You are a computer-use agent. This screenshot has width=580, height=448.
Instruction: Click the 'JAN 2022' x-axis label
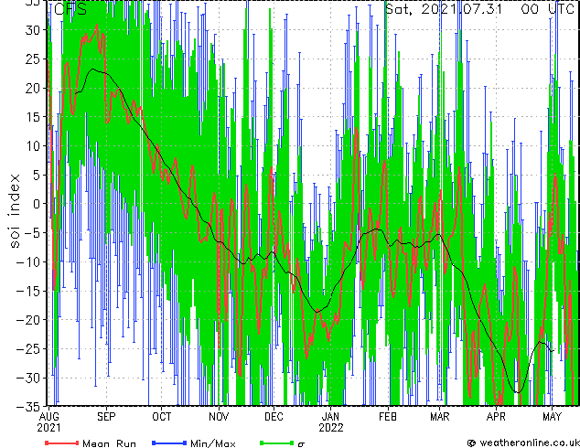(330, 422)
